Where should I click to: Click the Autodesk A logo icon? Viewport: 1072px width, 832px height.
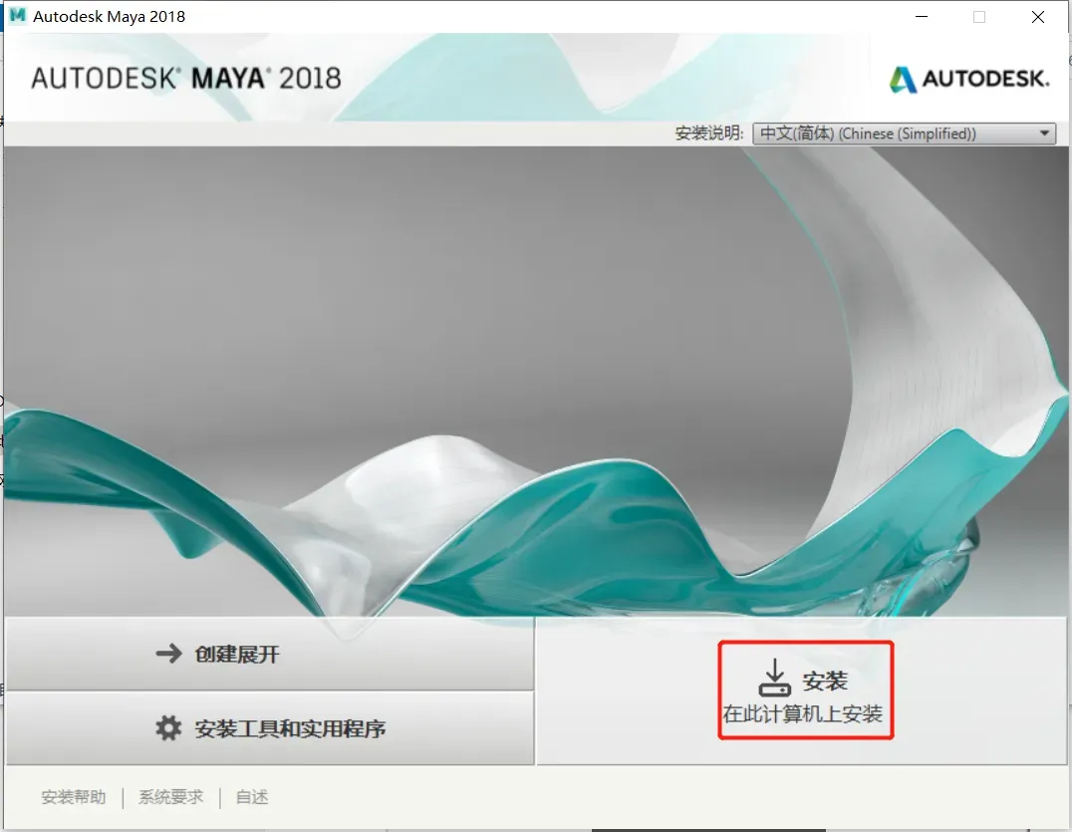903,80
